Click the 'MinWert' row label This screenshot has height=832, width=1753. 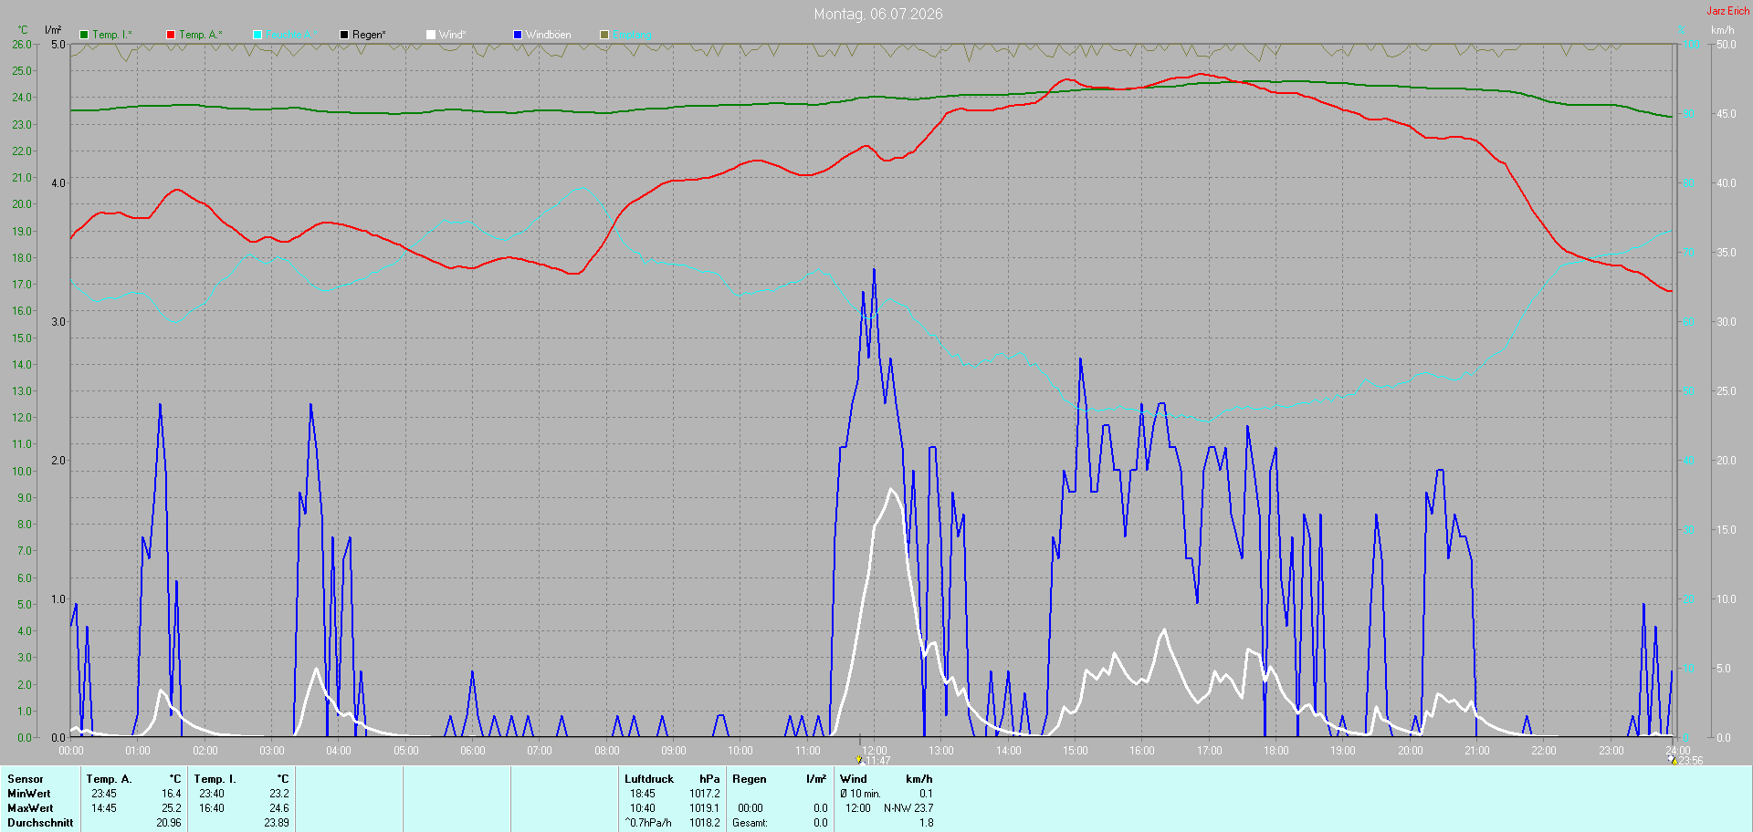29,794
